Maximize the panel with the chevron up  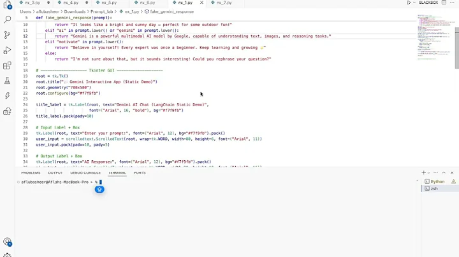click(x=444, y=172)
